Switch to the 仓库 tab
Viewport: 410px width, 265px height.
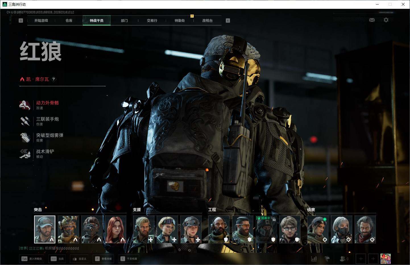(69, 20)
